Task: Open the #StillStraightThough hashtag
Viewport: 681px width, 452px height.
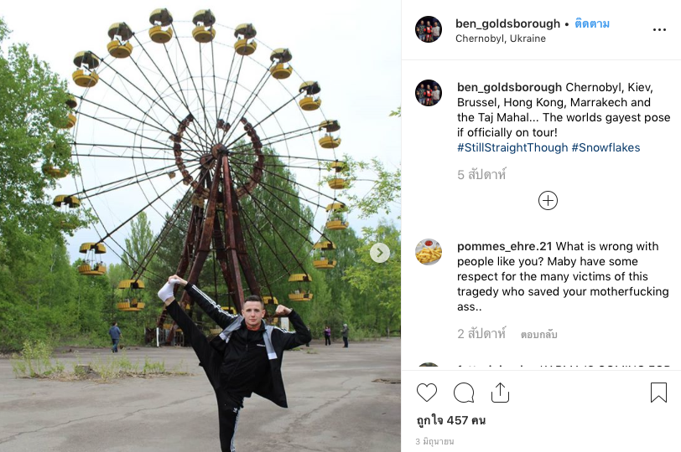Action: pyautogui.click(x=512, y=148)
